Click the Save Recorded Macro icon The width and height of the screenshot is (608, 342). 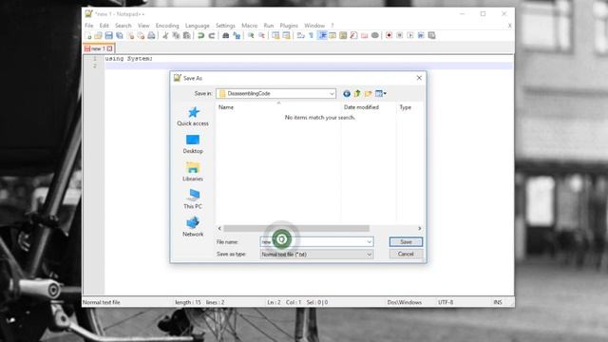tap(431, 36)
